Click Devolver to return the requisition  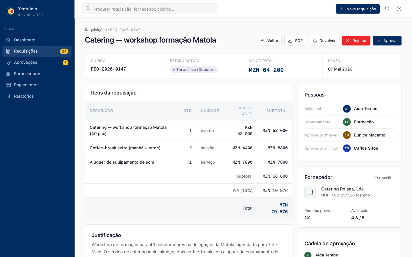pos(324,41)
